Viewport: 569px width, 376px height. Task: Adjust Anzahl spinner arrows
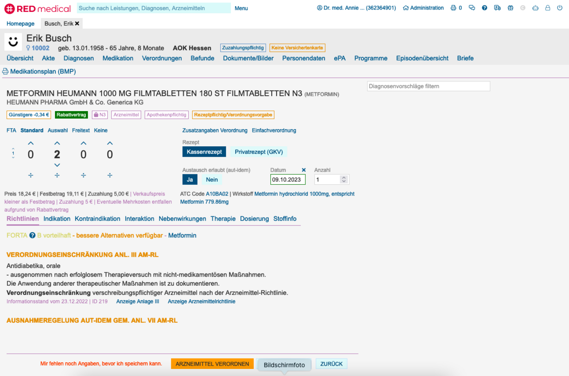(344, 179)
